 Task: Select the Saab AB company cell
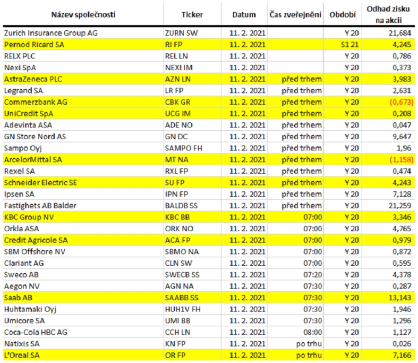tap(83, 298)
